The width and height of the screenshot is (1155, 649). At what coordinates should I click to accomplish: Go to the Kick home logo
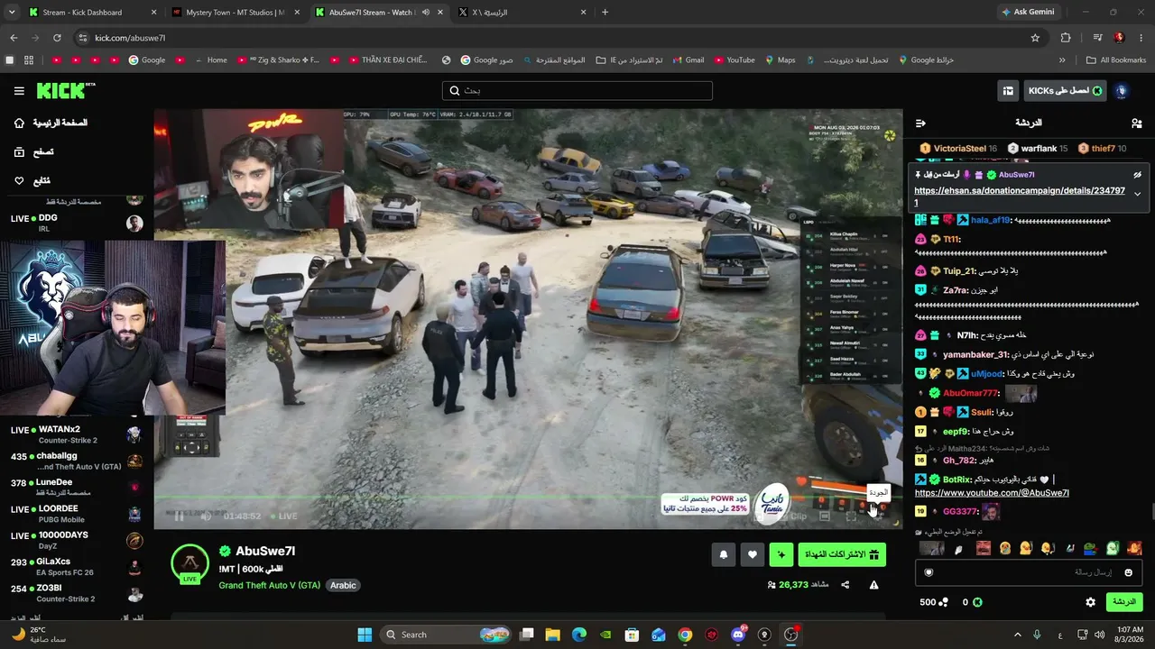click(65, 90)
